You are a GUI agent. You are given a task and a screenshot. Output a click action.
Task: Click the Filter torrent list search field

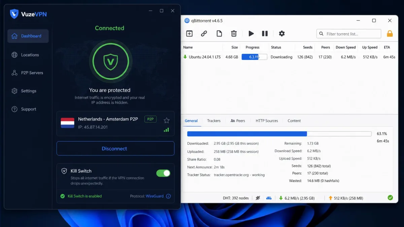click(349, 34)
